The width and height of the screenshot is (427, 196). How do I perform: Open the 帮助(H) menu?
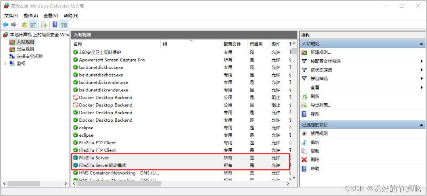(x=71, y=16)
